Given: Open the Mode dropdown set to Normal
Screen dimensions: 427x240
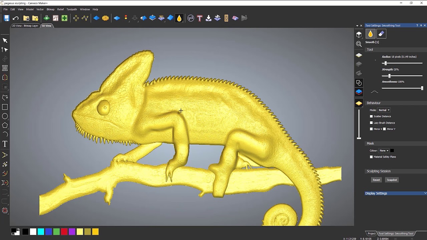Looking at the screenshot, I should click(384, 110).
